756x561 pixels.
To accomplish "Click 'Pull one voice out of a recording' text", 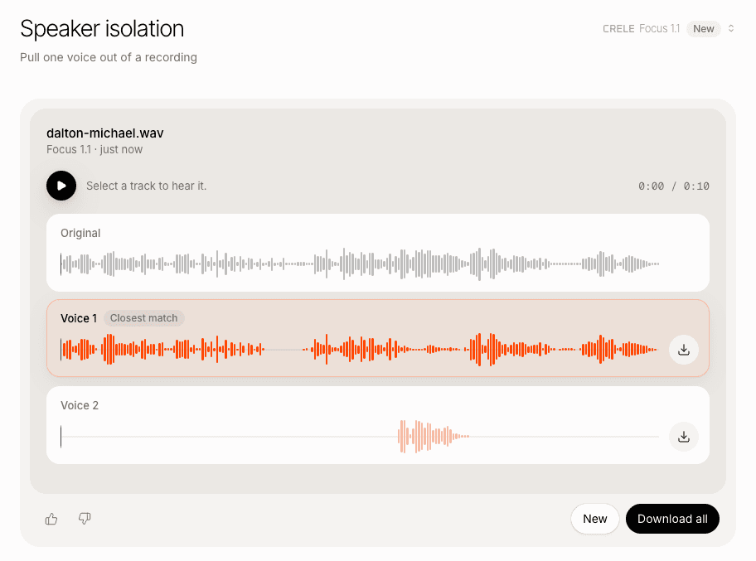I will pos(109,57).
